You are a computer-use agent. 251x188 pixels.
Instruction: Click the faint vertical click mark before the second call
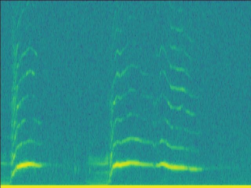click(x=76, y=169)
